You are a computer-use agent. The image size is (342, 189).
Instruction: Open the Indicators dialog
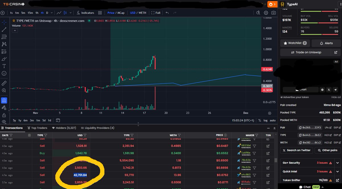(x=85, y=13)
